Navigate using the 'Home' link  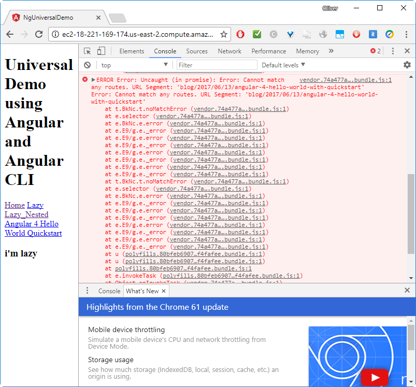15,205
